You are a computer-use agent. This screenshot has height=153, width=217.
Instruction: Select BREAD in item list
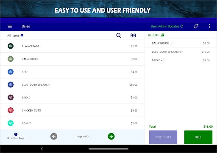(72, 98)
